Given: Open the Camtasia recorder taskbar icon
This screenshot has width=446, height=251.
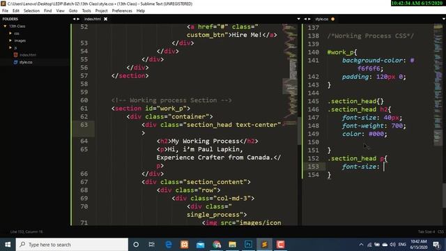Looking at the screenshot, I should [280, 245].
